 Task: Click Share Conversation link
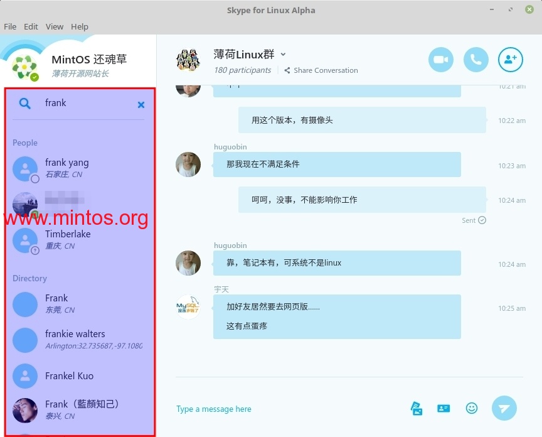click(x=321, y=70)
